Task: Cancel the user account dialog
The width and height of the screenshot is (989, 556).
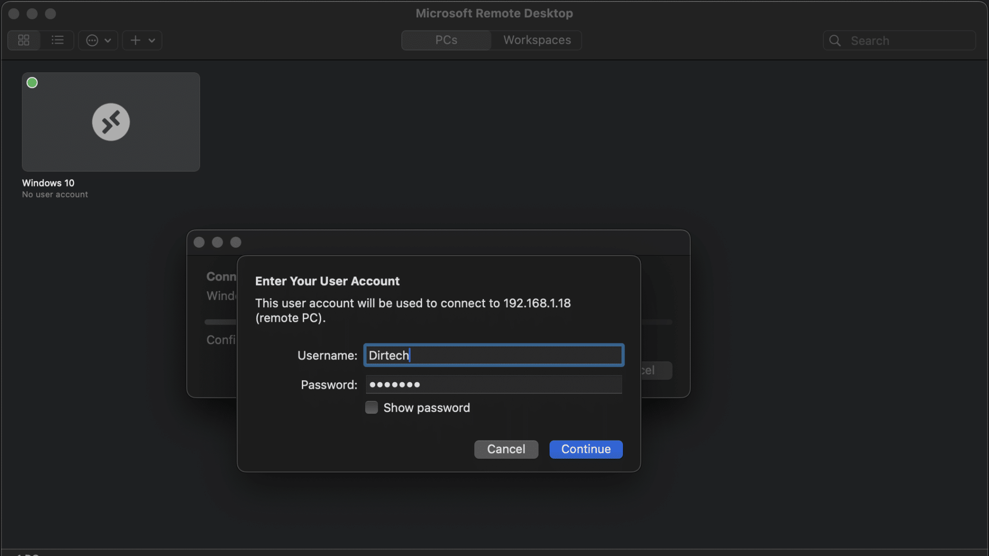Action: pos(506,449)
